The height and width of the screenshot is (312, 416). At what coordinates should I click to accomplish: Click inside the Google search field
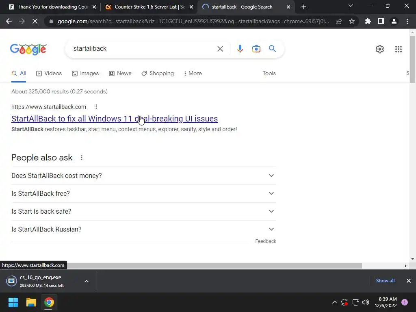point(143,49)
